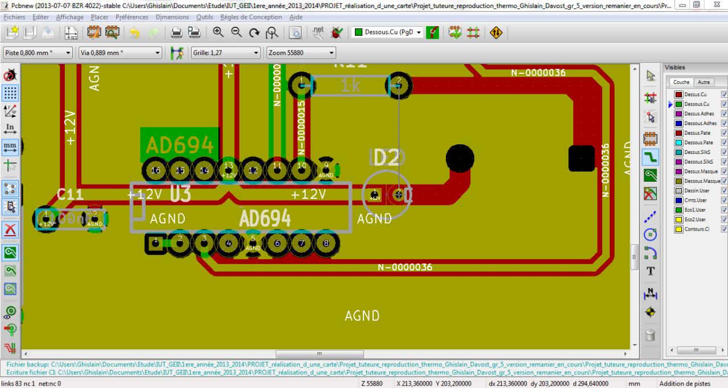Open the Zoom 55880 dropdown
728x388 pixels.
pos(301,53)
